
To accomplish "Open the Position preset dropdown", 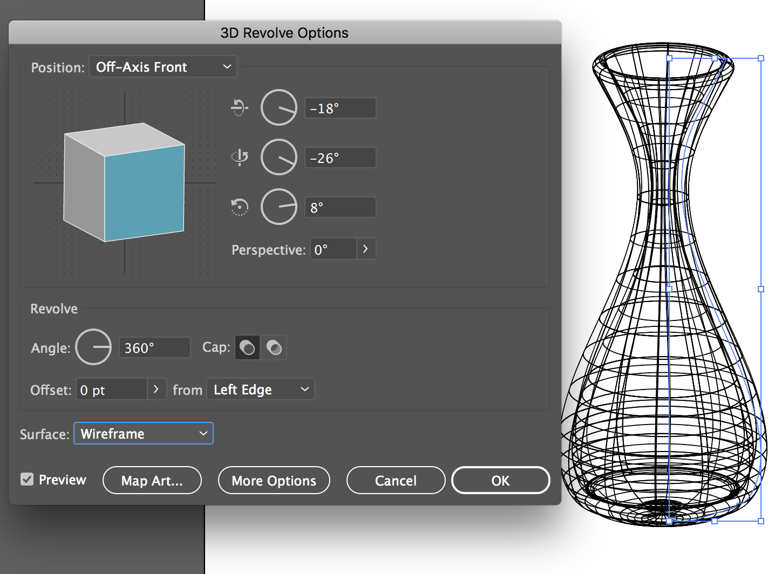I will click(x=162, y=67).
